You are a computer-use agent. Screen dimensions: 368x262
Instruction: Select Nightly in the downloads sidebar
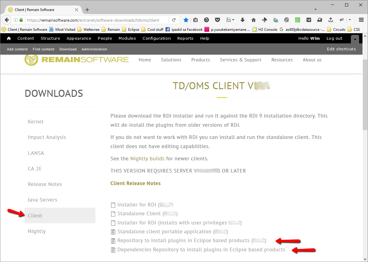pos(37,231)
